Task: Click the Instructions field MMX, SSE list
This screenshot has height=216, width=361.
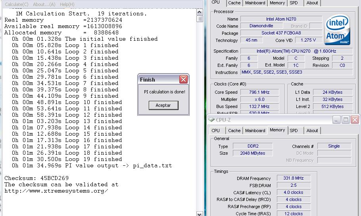Action: coord(297,72)
